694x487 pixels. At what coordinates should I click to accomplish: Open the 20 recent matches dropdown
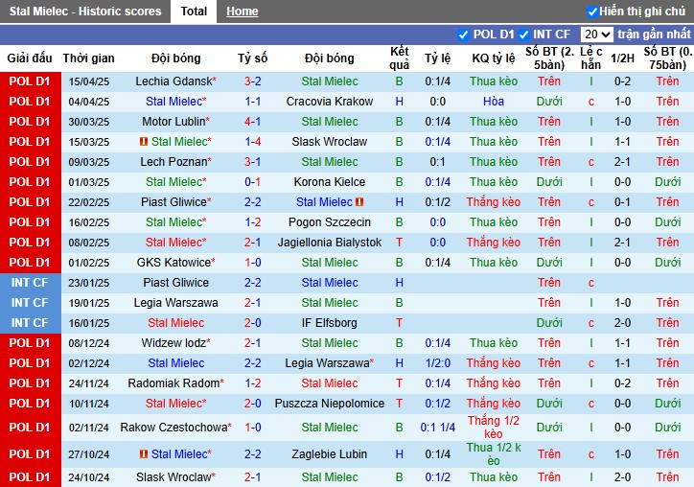(596, 35)
